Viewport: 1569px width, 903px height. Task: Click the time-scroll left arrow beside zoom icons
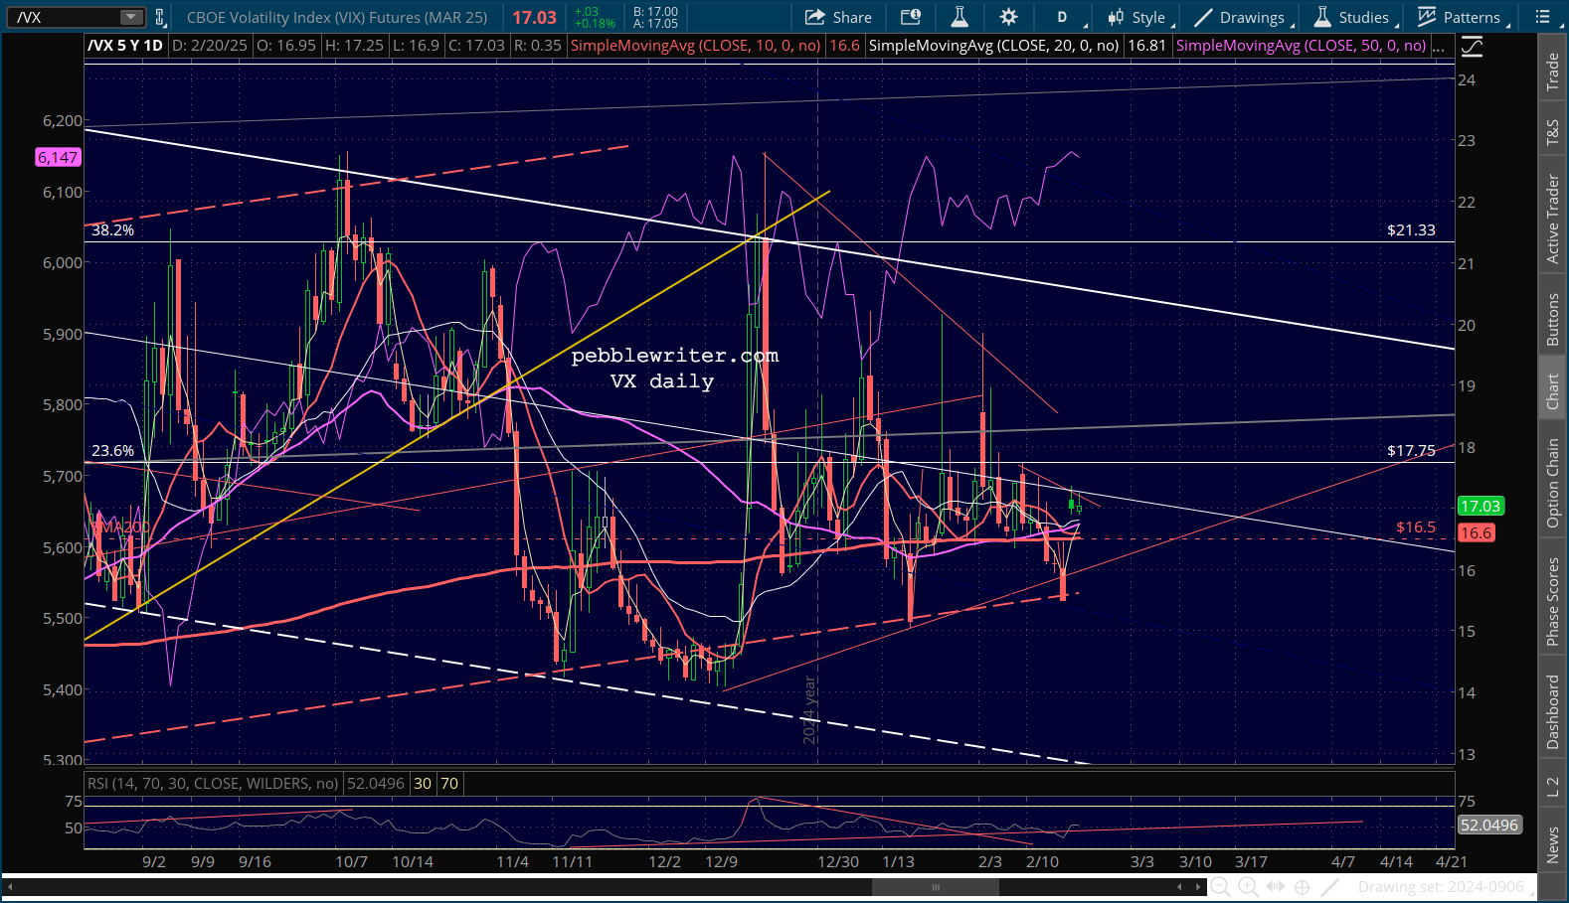tap(1180, 887)
